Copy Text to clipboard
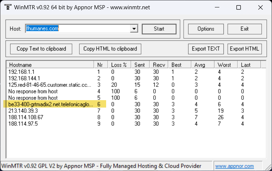 [x=41, y=49]
